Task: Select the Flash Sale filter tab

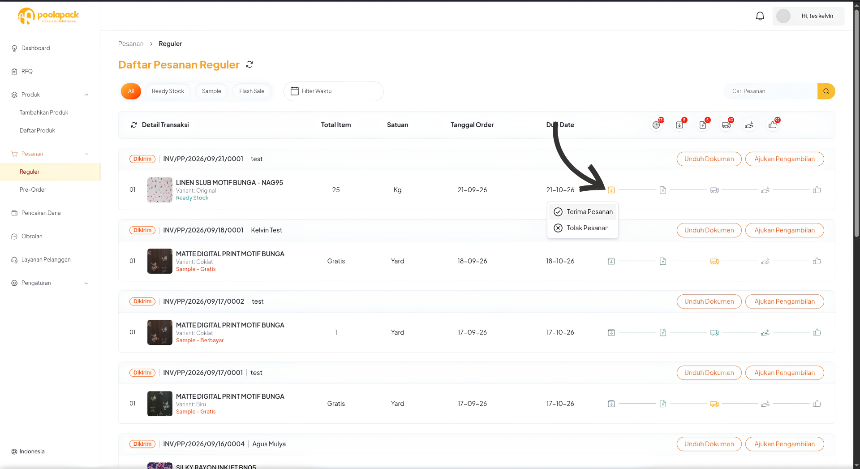Action: 252,91
